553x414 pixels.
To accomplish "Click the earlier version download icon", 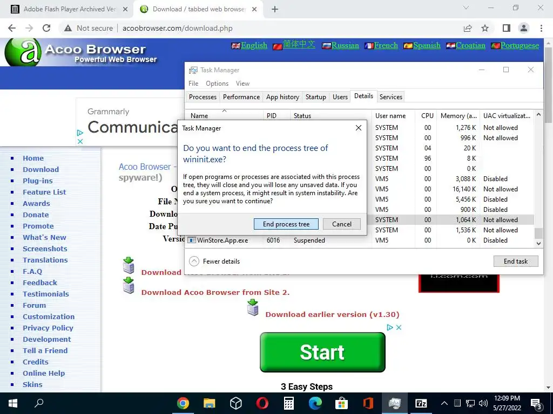I will 253,307.
